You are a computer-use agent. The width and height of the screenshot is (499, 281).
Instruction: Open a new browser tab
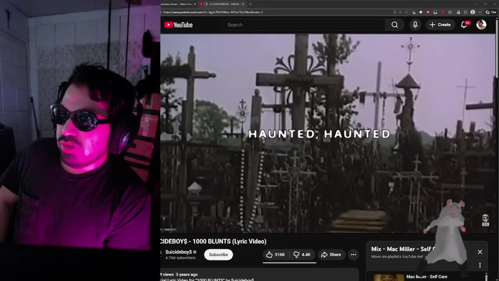click(251, 4)
